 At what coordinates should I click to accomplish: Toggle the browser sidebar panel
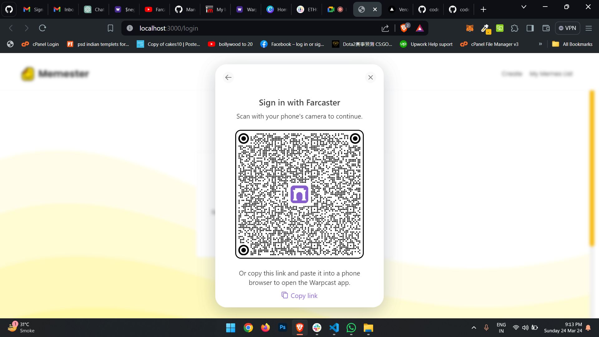click(x=530, y=28)
